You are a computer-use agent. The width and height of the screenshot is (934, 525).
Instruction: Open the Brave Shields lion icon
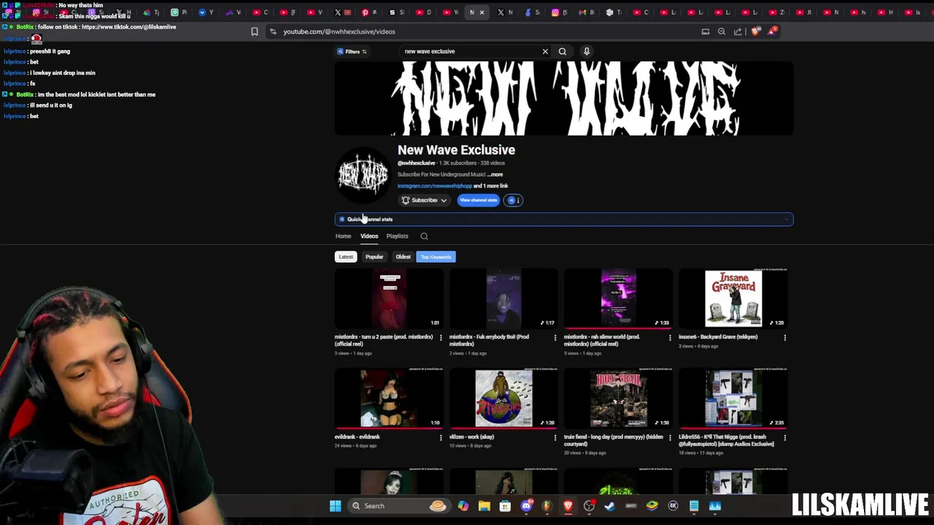(x=755, y=31)
